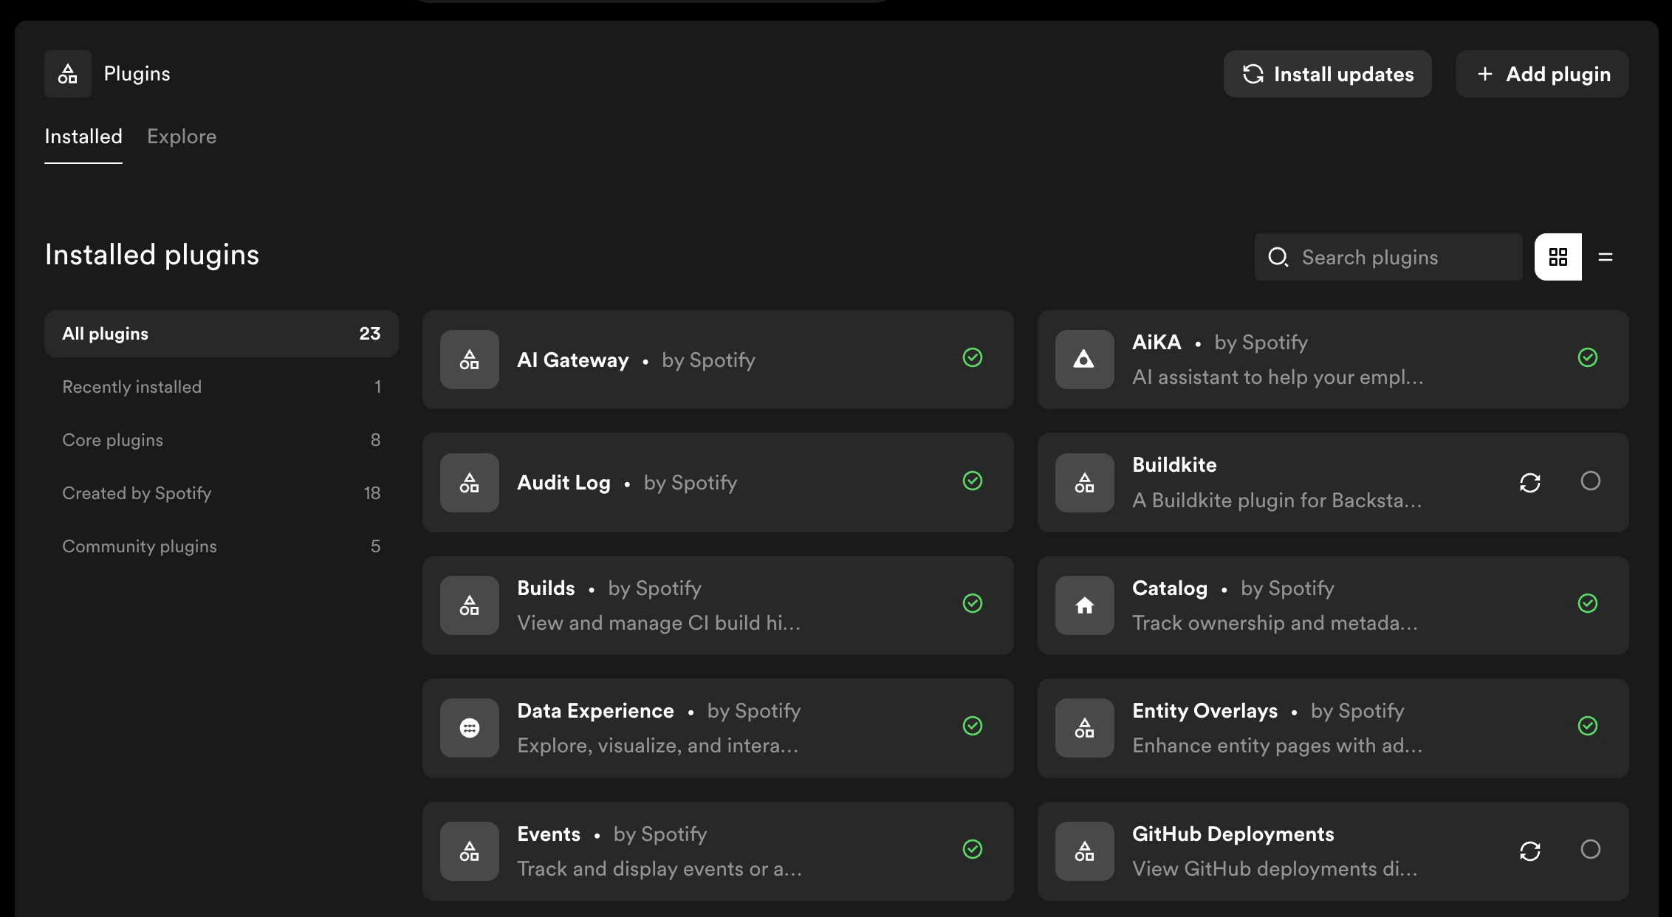Click the 'Track and display events or a…' description

(x=659, y=869)
